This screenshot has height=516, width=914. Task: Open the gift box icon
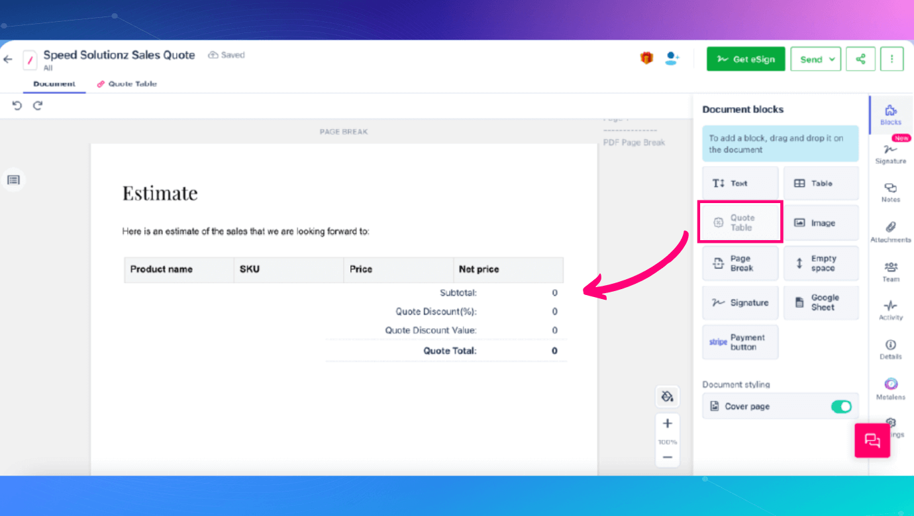click(x=646, y=59)
